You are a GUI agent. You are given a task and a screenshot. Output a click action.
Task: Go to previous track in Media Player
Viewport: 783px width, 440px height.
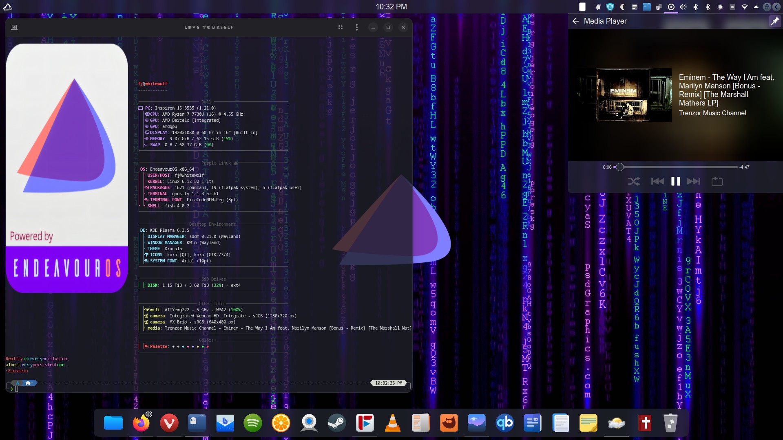(x=657, y=181)
